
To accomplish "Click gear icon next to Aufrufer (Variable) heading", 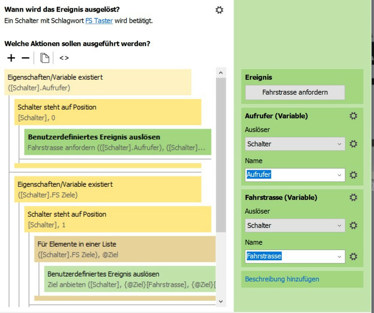I will point(353,116).
